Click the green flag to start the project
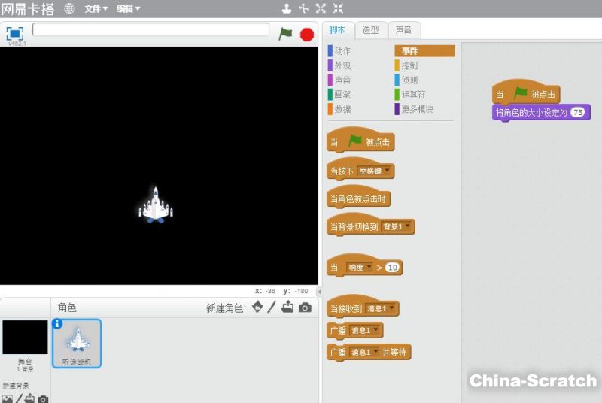 (x=286, y=34)
